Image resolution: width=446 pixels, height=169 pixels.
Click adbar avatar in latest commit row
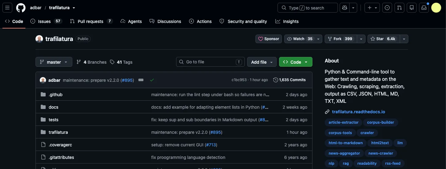click(43, 80)
